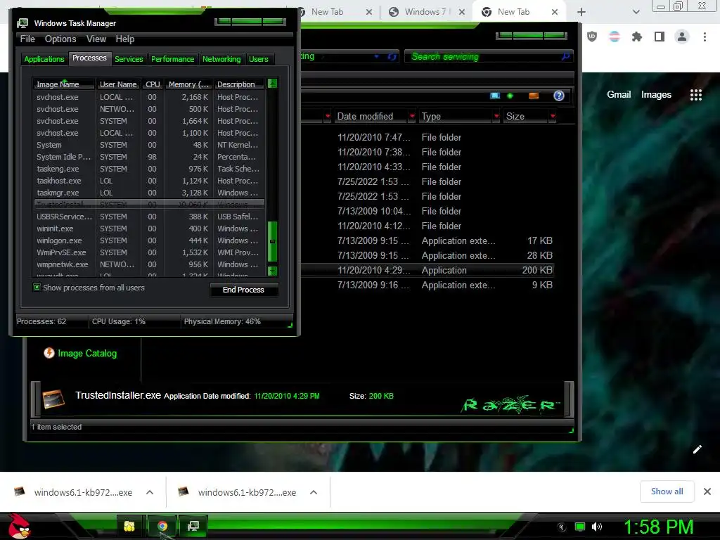
Task: Sort processes by Image Name column
Action: (x=63, y=84)
